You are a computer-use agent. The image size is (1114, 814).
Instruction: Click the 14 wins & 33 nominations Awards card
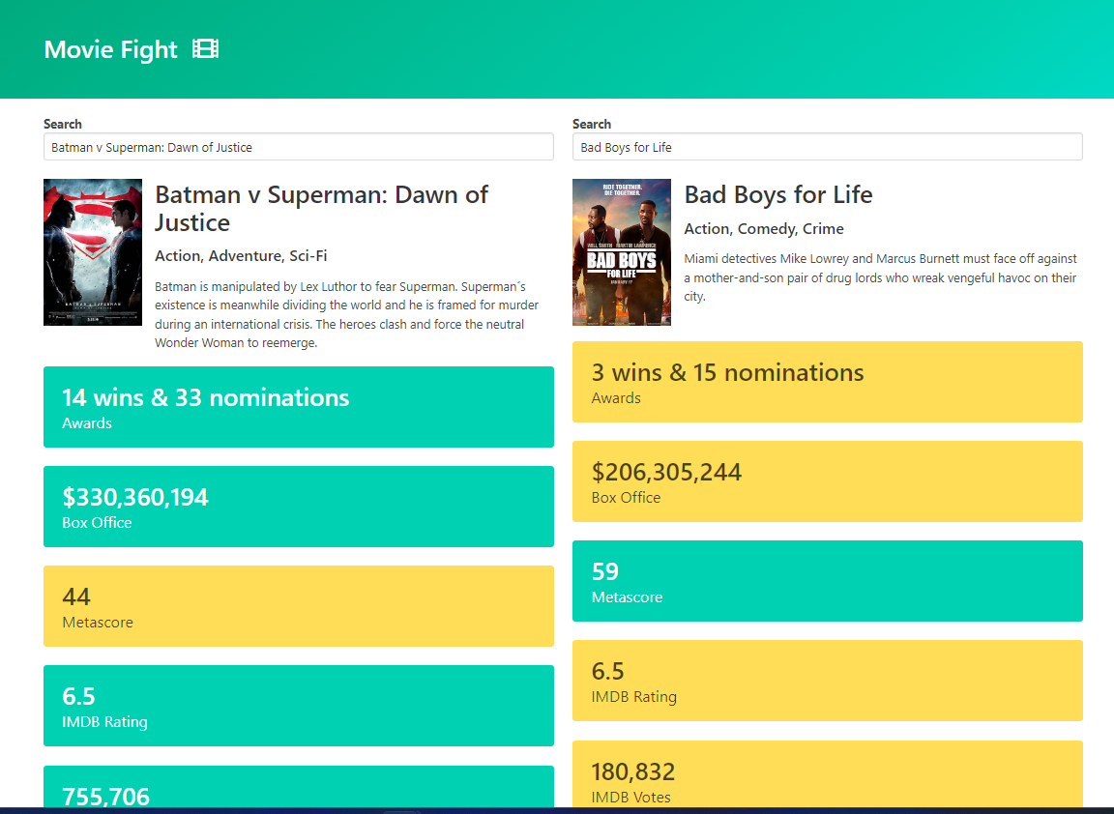pyautogui.click(x=298, y=406)
